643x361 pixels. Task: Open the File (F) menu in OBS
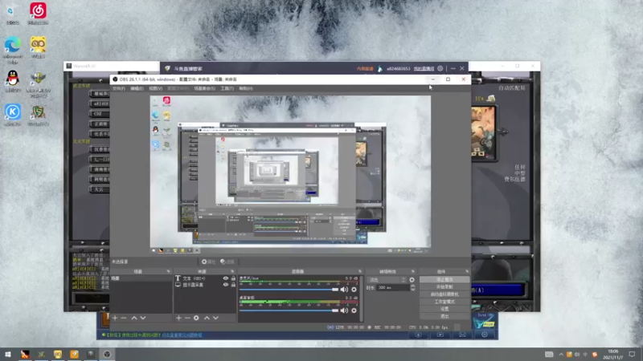(x=118, y=88)
